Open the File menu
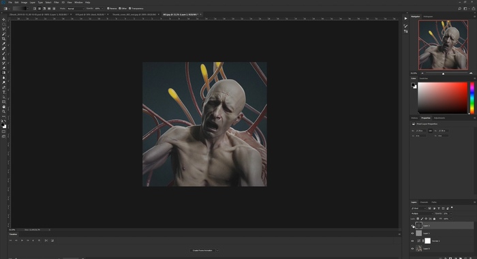The image size is (477, 259). pyautogui.click(x=10, y=3)
